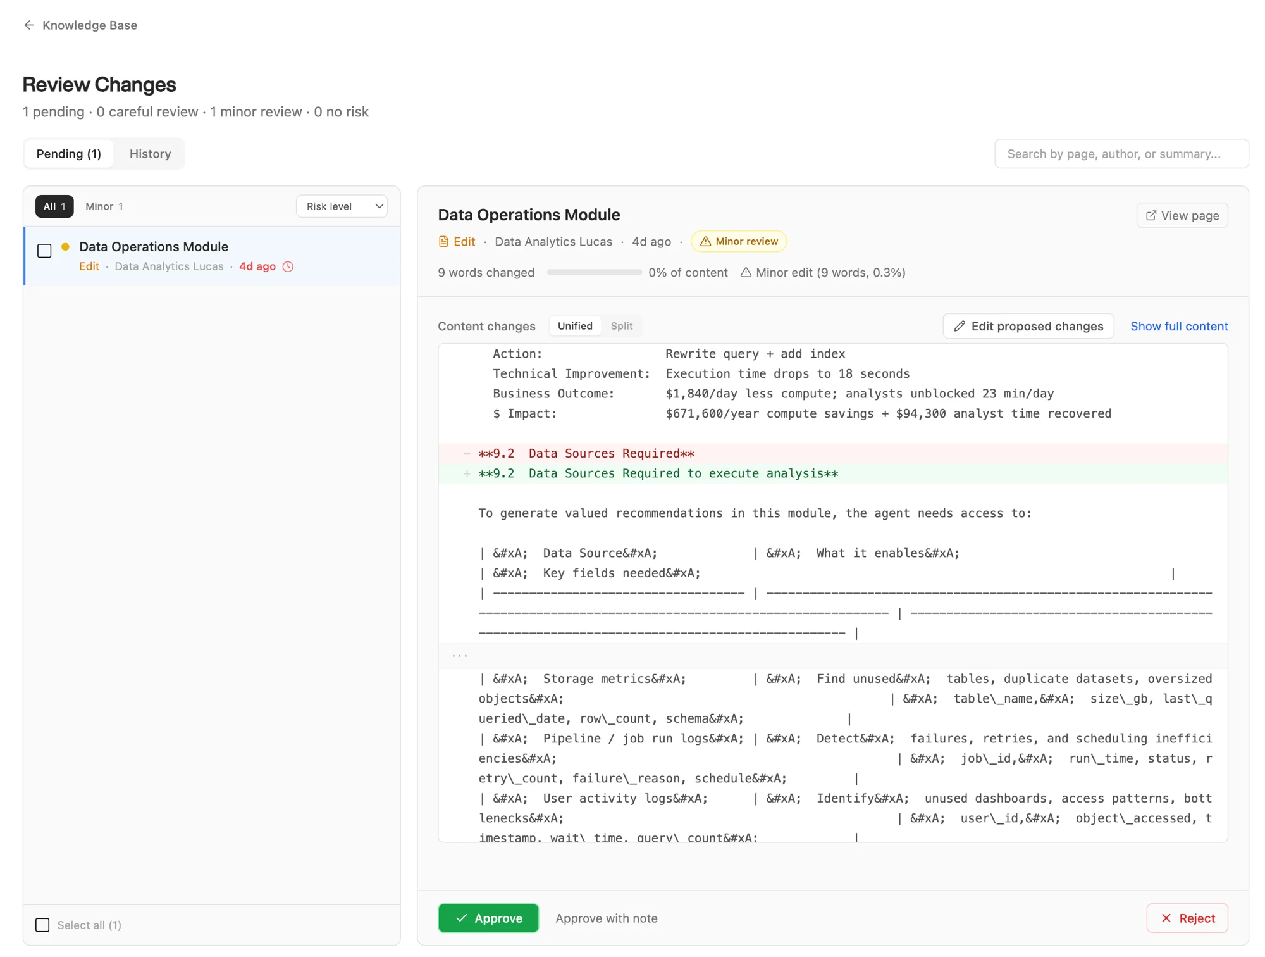The height and width of the screenshot is (957, 1265).
Task: Focus the search by page, author, or summary field
Action: click(1121, 154)
